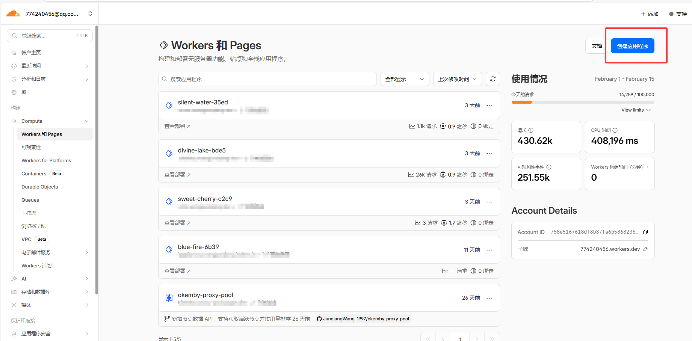
Task: Open the three-dot menu for okemby-proxy-pool
Action: 489,298
